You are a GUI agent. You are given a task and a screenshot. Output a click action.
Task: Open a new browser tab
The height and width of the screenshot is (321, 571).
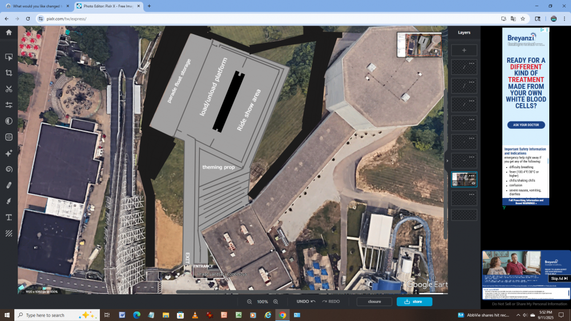[x=149, y=6]
